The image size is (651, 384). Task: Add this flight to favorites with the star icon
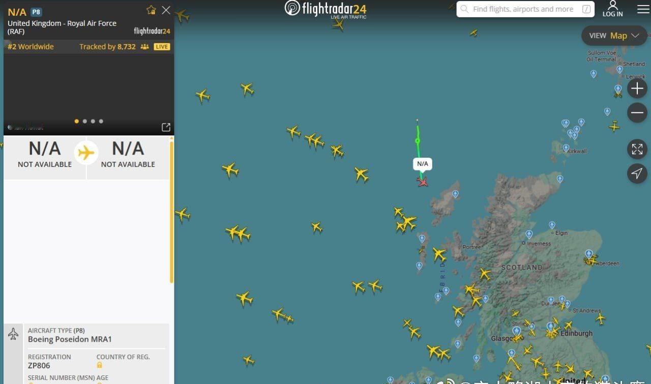pos(151,10)
